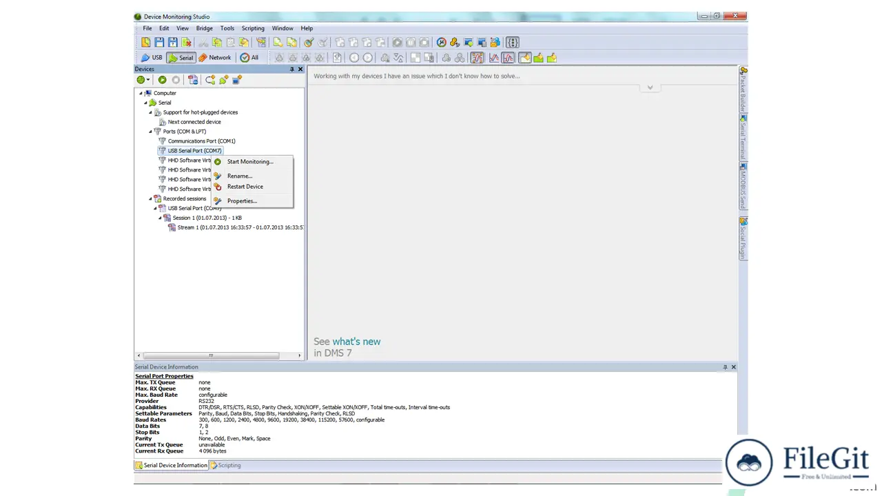
Task: Choose Properties... from context menu
Action: 252,201
